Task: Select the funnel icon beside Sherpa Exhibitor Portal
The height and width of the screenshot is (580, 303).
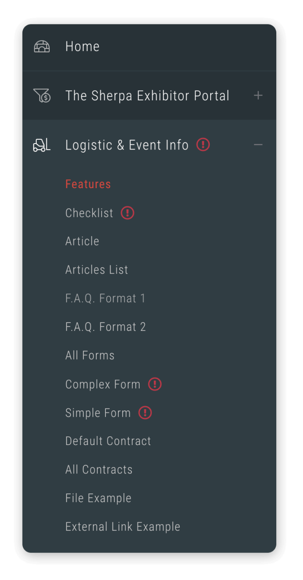Action: click(42, 95)
